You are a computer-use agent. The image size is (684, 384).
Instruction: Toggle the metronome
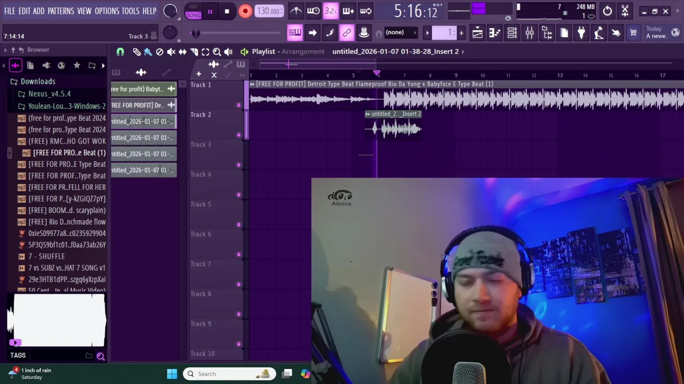(x=296, y=11)
